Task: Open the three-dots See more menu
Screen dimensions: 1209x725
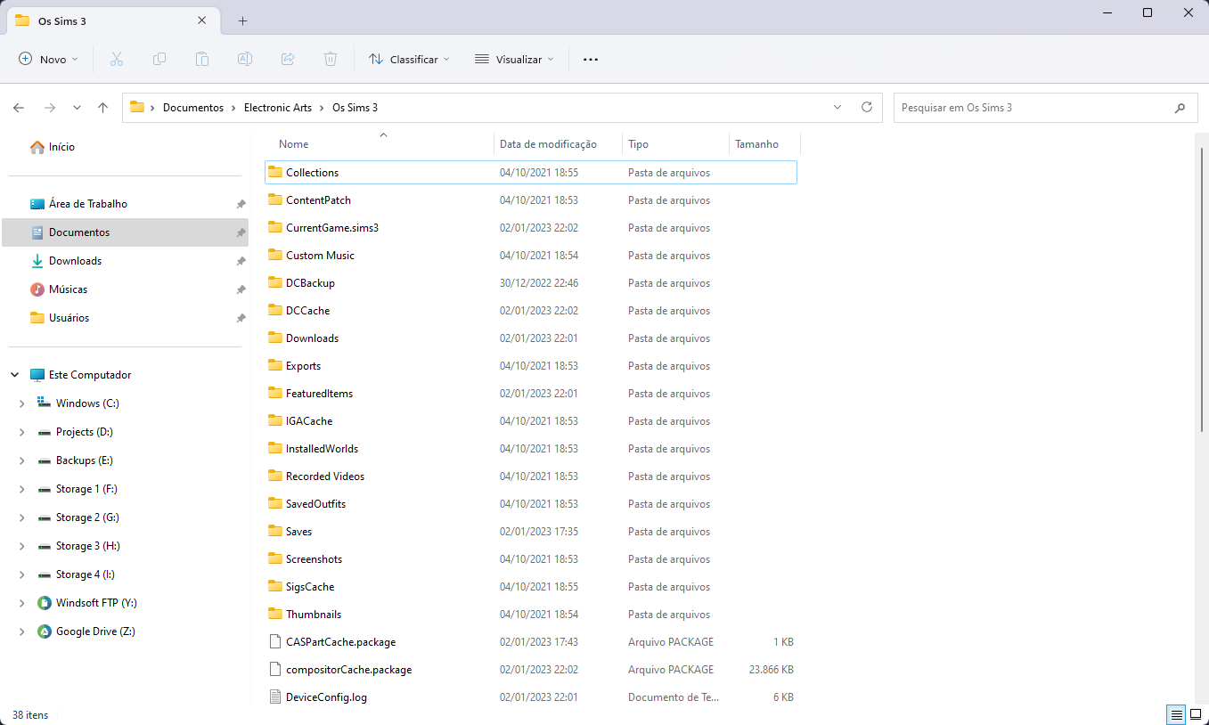Action: (x=591, y=59)
